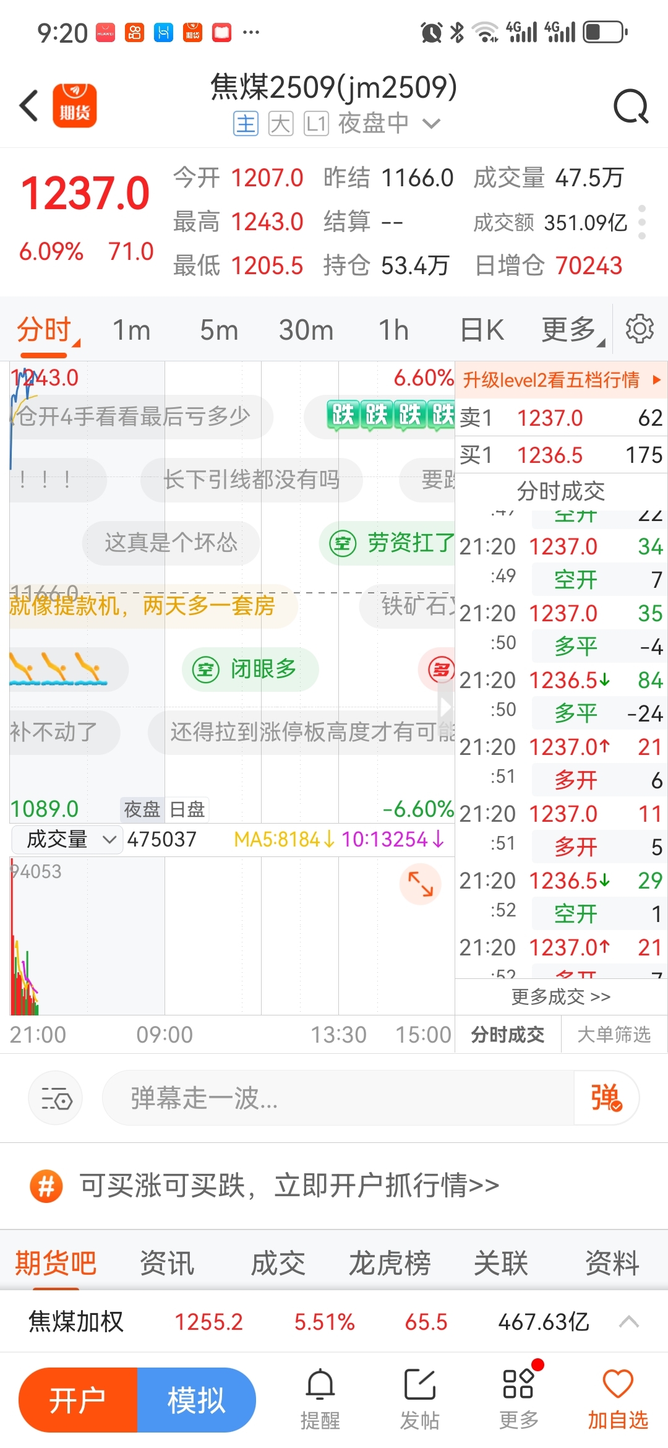Tap the 日增仓 70243 value

pyautogui.click(x=589, y=265)
